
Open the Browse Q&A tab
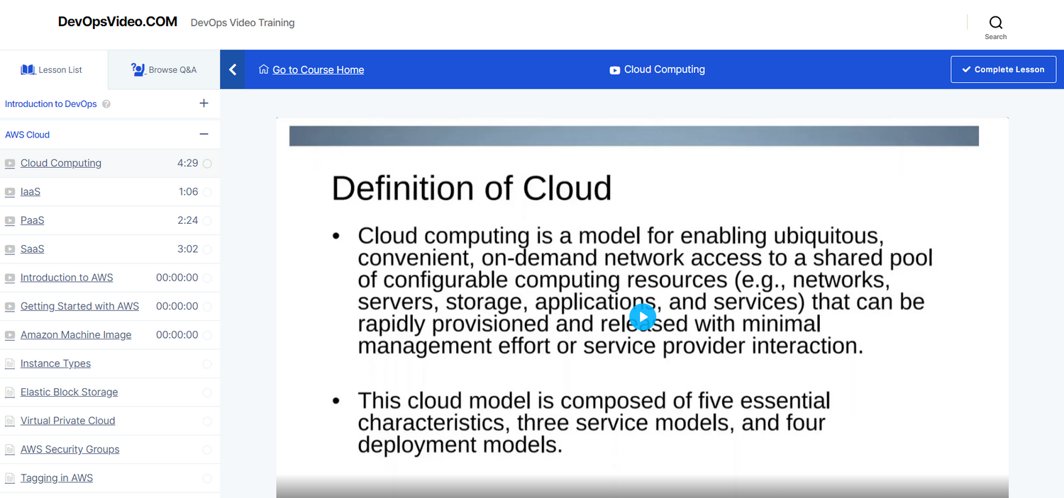[x=164, y=69]
